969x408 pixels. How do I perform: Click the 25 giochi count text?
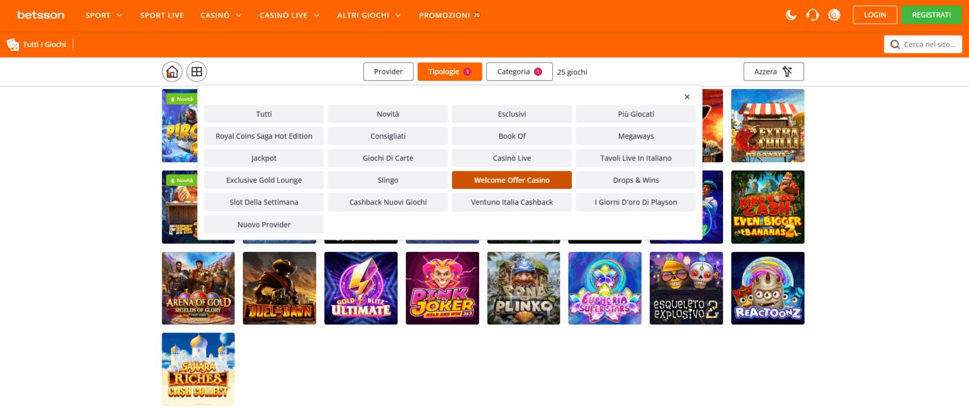(572, 72)
